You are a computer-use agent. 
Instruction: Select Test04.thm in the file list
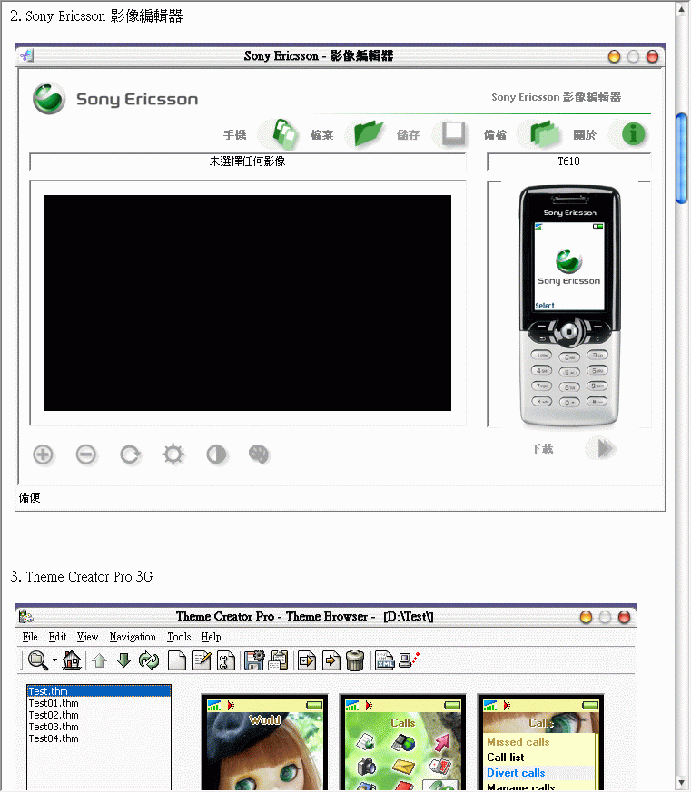click(54, 738)
